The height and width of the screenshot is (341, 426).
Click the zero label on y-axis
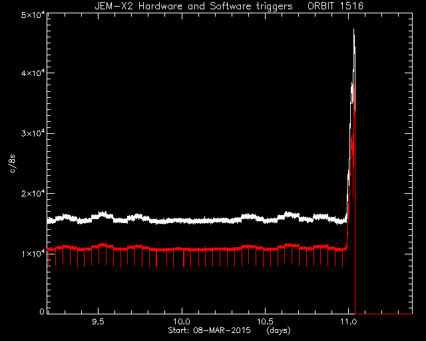coord(42,311)
